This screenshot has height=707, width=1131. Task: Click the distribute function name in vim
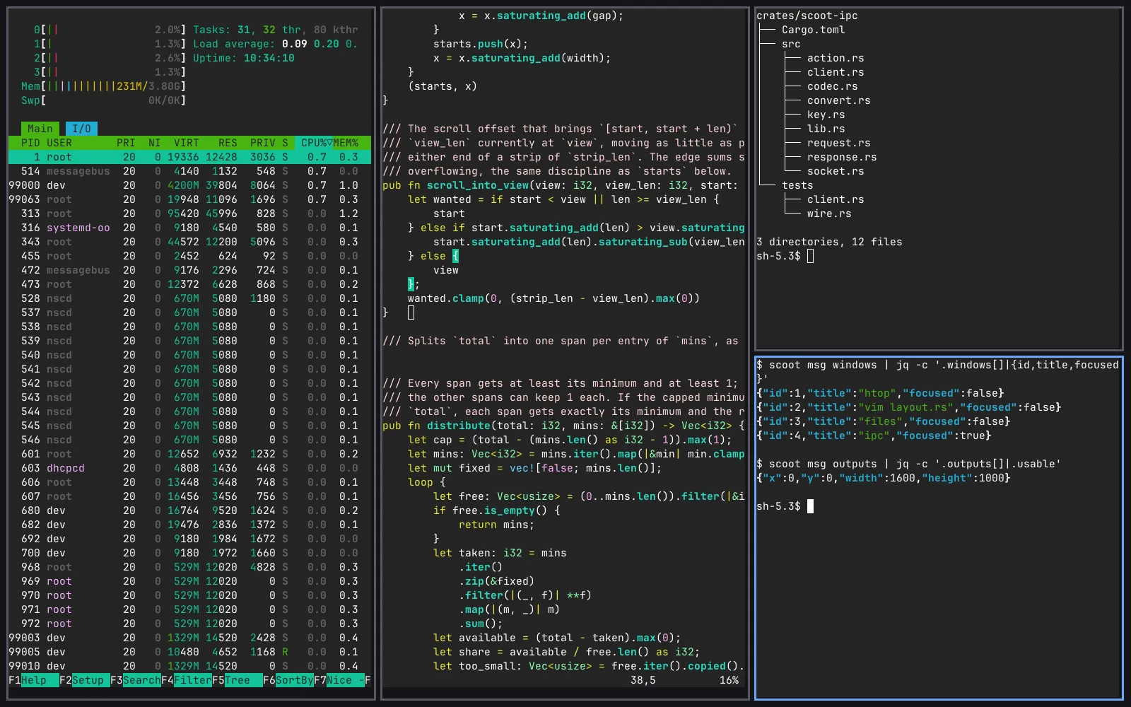pos(459,426)
